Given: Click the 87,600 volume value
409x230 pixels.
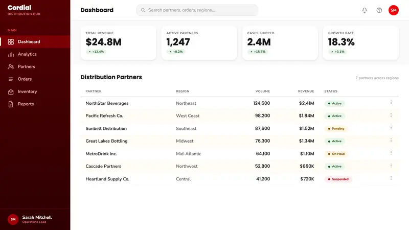Looking at the screenshot, I should tap(262, 129).
